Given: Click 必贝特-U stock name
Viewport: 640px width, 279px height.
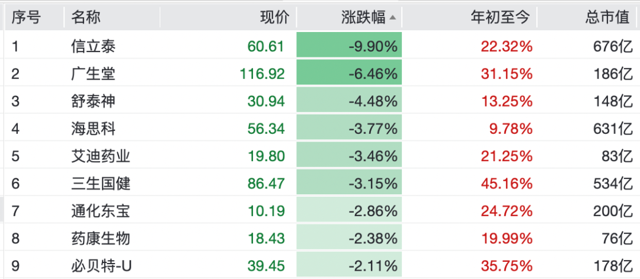Looking at the screenshot, I should pyautogui.click(x=101, y=266).
